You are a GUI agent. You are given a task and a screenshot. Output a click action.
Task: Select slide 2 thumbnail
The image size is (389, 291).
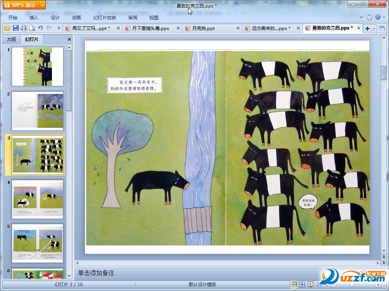point(38,111)
